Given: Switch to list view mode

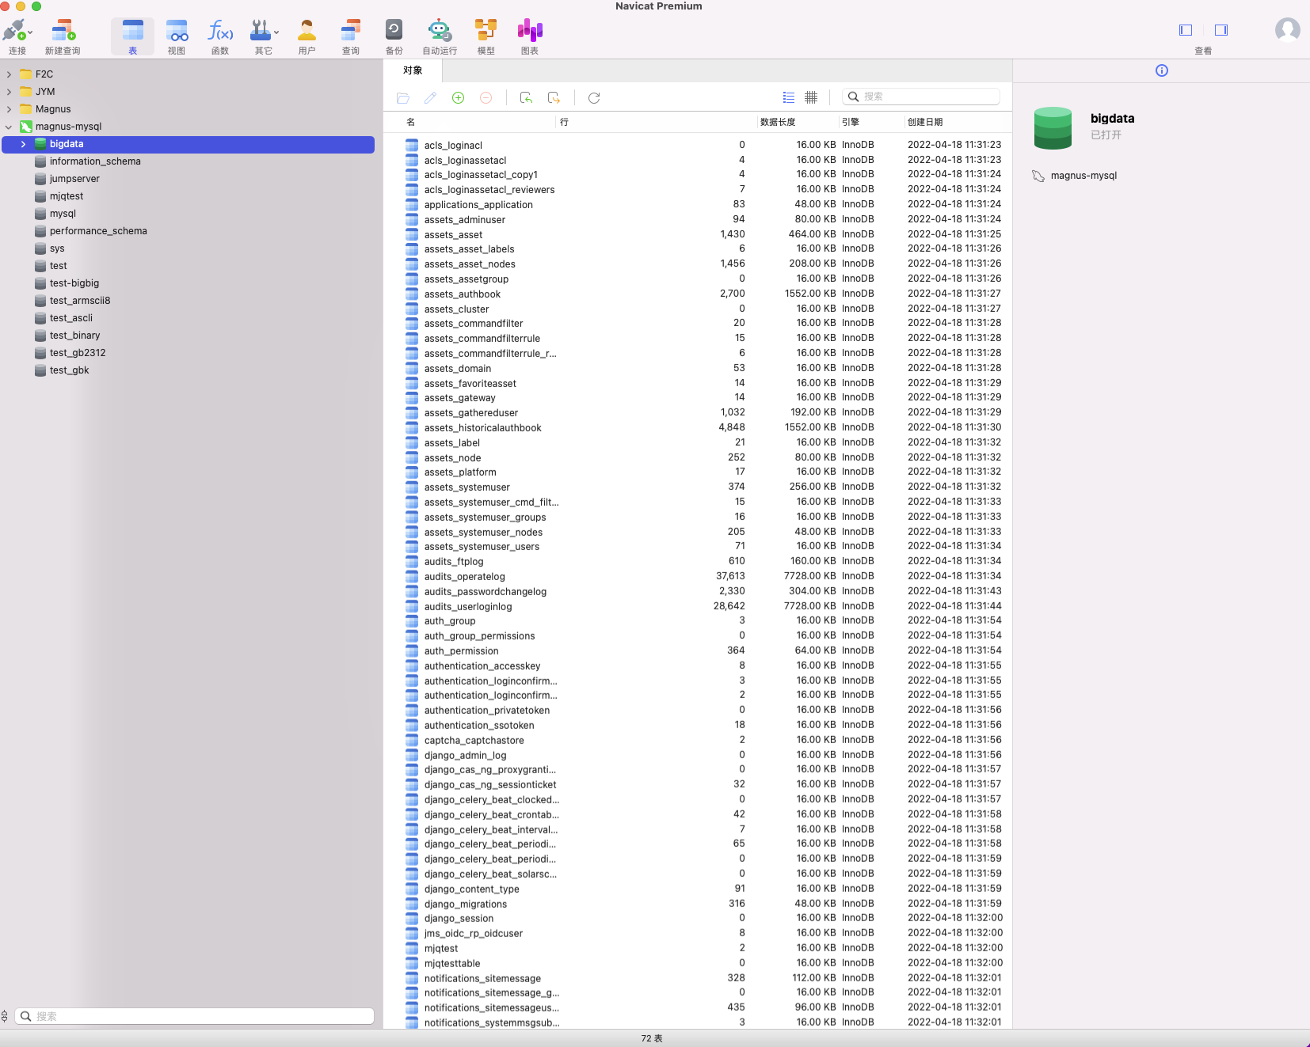Looking at the screenshot, I should coord(787,97).
